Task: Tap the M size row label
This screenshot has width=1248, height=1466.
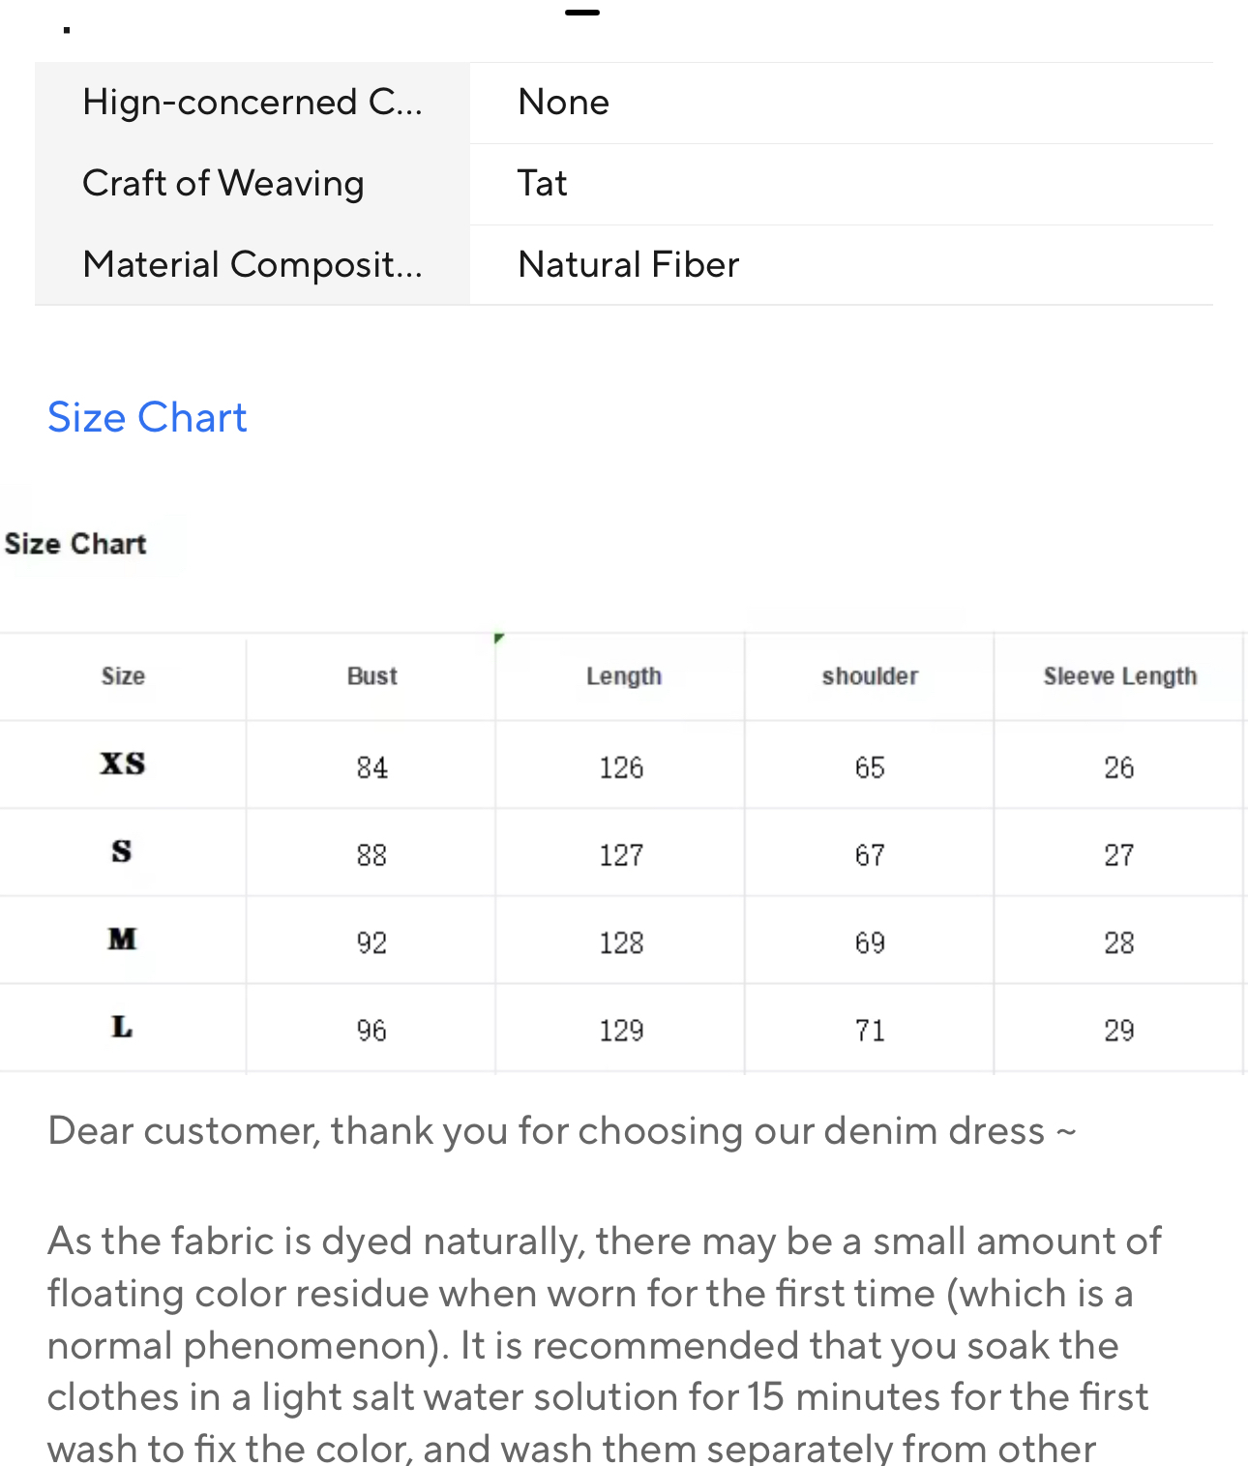Action: (x=123, y=940)
